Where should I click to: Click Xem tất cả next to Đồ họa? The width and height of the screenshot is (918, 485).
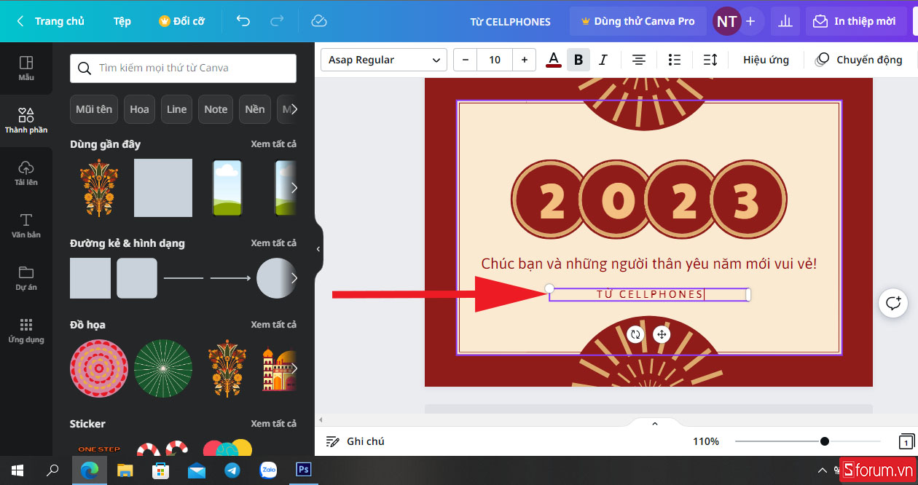click(273, 325)
